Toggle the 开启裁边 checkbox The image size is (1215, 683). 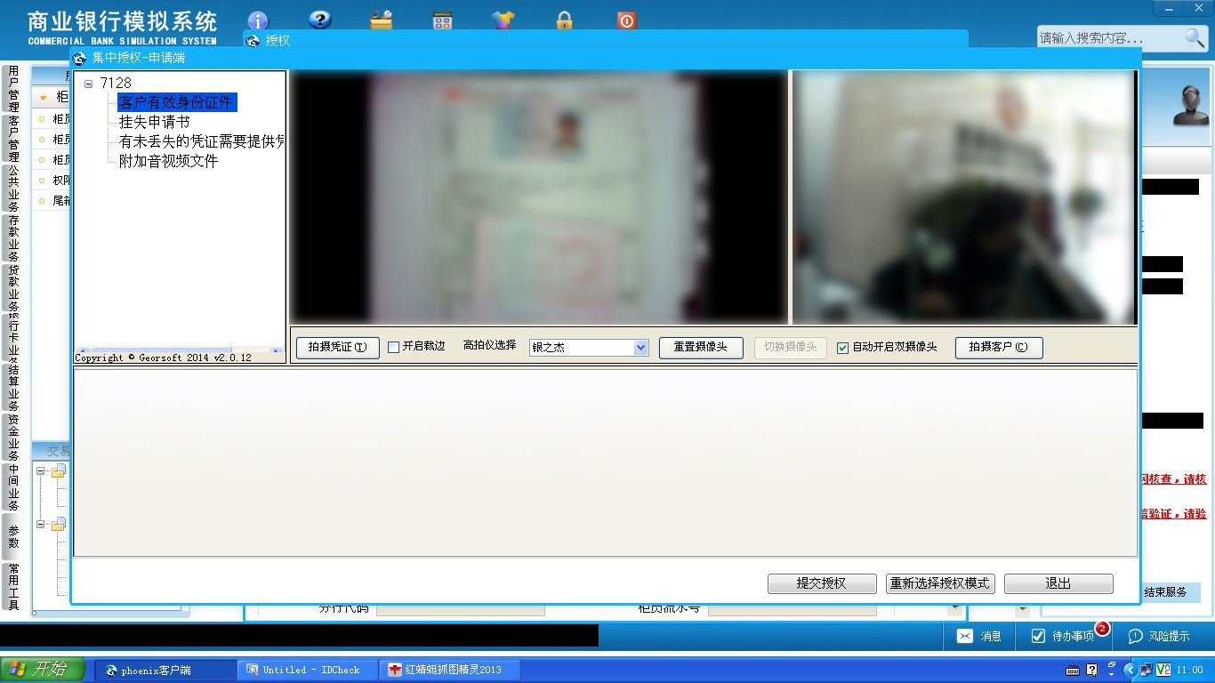click(x=393, y=348)
